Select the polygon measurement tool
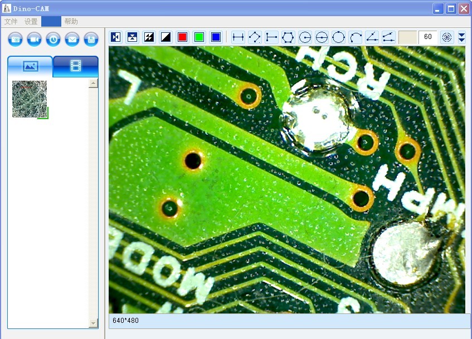The height and width of the screenshot is (339, 472). pos(288,37)
